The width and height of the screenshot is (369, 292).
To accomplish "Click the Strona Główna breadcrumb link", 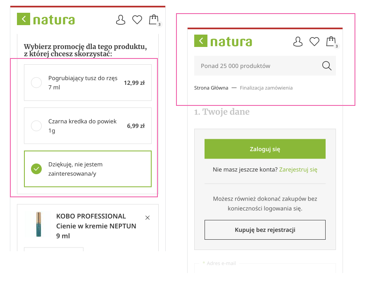I will pyautogui.click(x=211, y=88).
